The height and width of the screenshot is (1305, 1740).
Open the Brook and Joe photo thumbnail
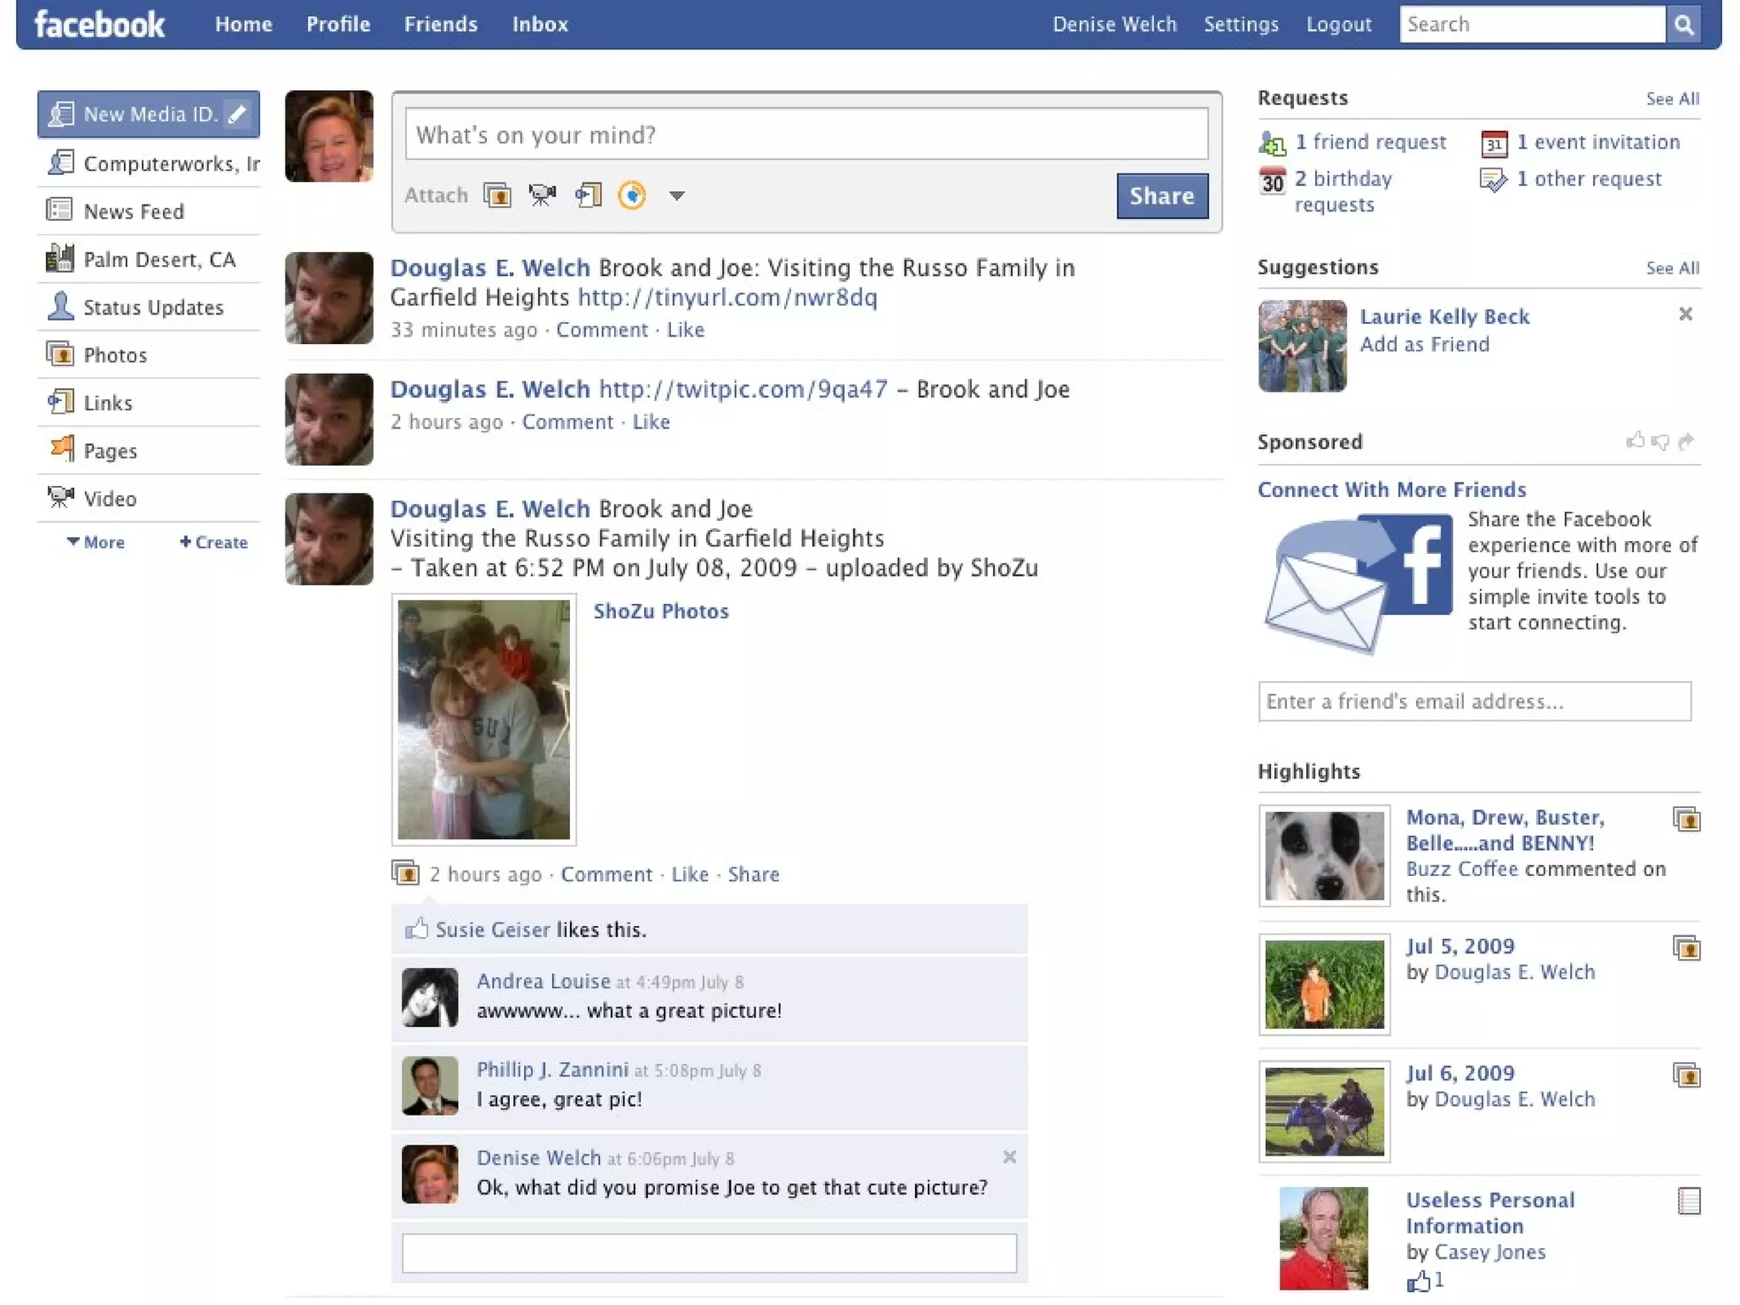point(483,720)
